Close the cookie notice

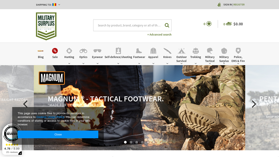(x=58, y=134)
